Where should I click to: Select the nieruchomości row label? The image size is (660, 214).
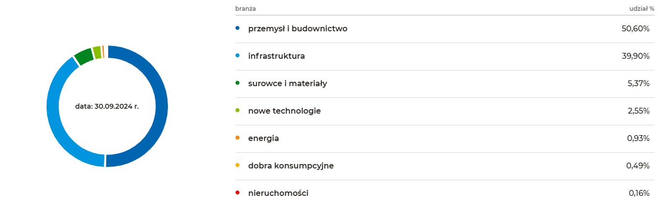[278, 193]
